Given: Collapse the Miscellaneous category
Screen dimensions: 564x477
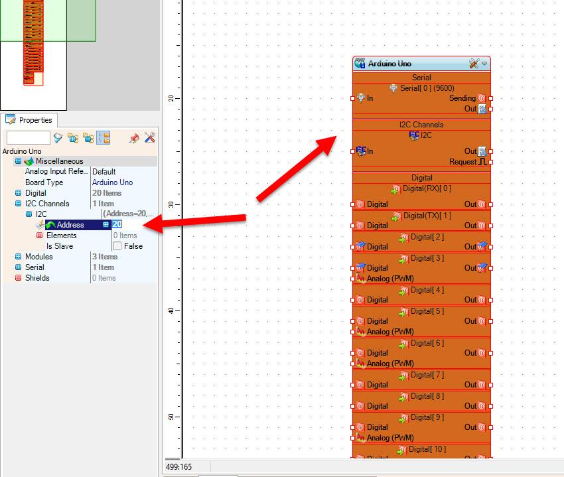Looking at the screenshot, I should [x=18, y=161].
